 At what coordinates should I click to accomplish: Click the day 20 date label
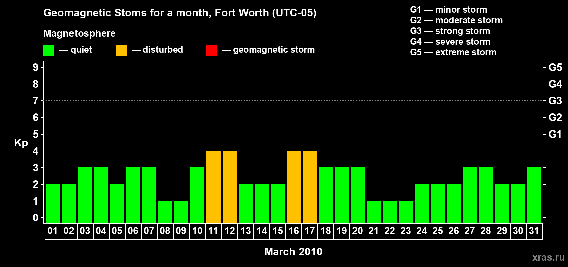358,231
